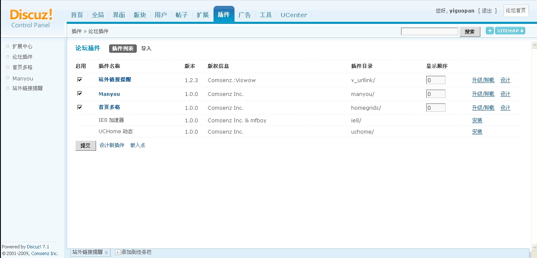Open the 设计新插件 link

point(112,145)
